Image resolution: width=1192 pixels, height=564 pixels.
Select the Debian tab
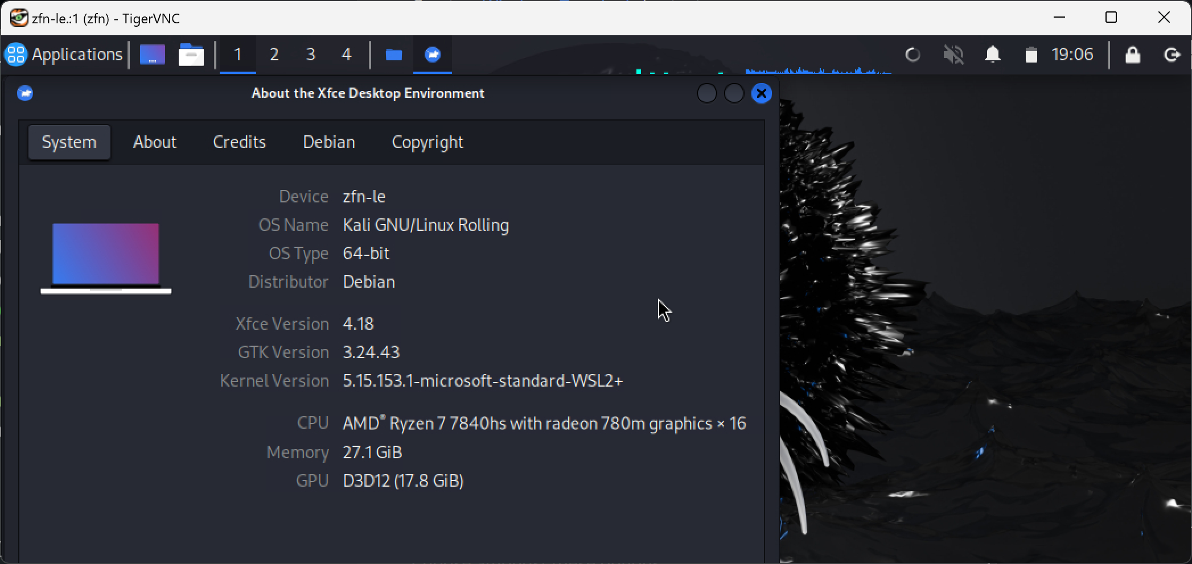[329, 142]
